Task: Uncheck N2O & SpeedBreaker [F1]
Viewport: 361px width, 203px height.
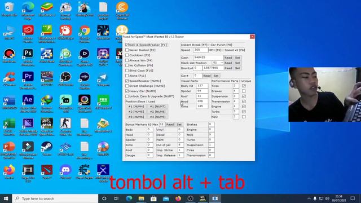Action: click(127, 45)
